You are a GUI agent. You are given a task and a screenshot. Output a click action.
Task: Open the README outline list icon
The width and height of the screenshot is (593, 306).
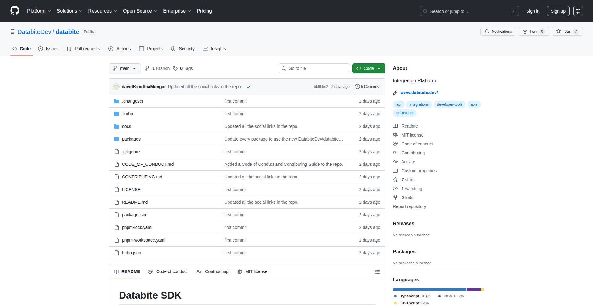coord(377,272)
